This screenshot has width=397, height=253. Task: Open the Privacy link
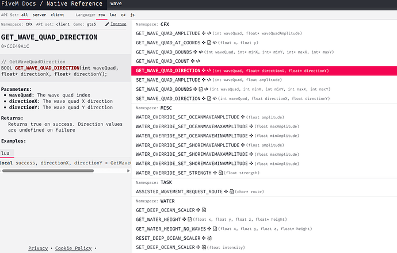pyautogui.click(x=38, y=248)
